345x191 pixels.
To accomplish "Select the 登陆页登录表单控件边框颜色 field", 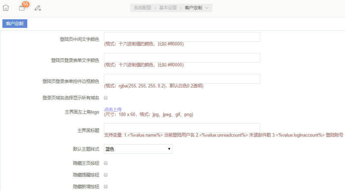I will (182, 79).
